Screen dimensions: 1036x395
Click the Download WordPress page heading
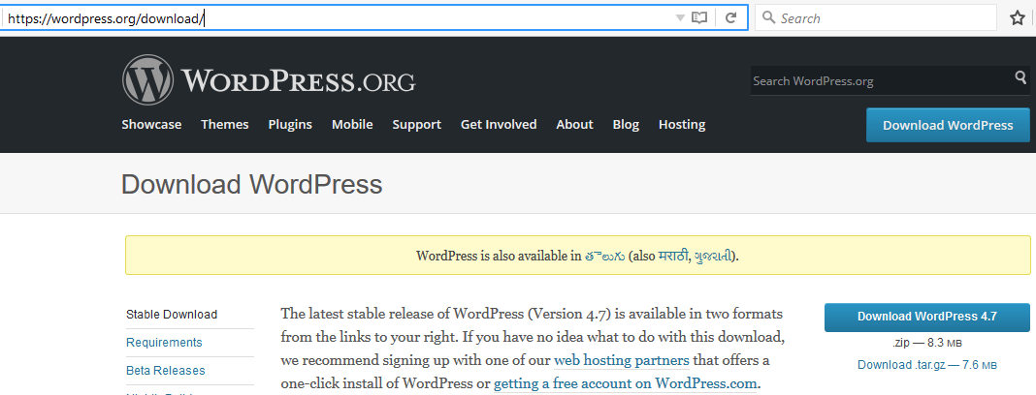[x=252, y=184]
